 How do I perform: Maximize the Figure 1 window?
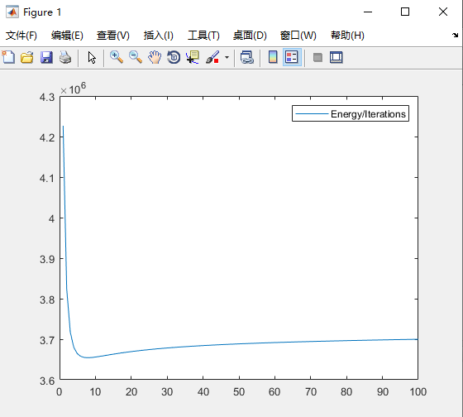point(405,12)
